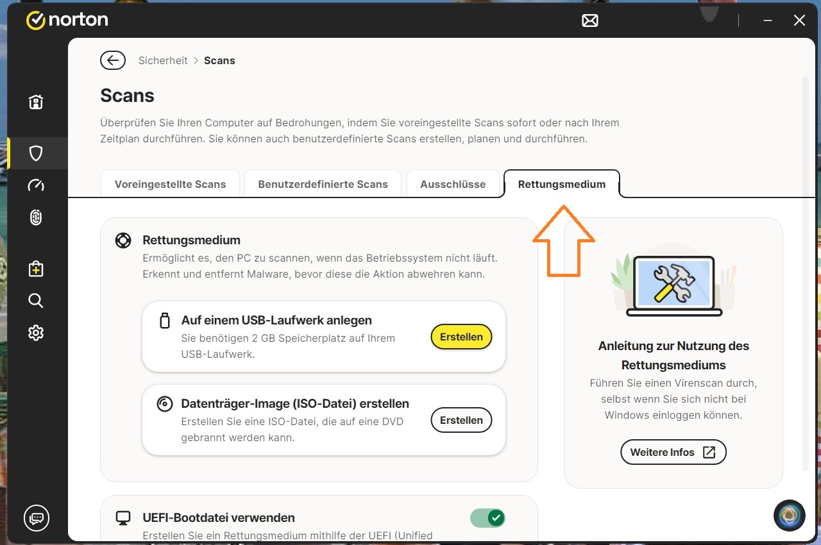The width and height of the screenshot is (821, 545).
Task: Disable the UEFI-Bootdatei verwenden toggle
Action: (487, 518)
